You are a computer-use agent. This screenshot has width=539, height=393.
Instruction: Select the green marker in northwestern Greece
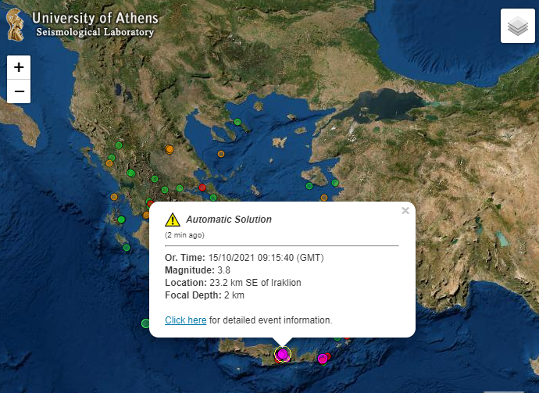tap(119, 145)
